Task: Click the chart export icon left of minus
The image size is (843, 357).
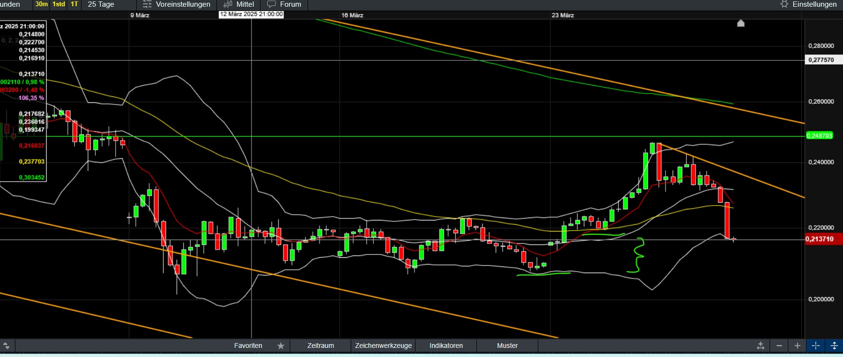Action: 760,346
